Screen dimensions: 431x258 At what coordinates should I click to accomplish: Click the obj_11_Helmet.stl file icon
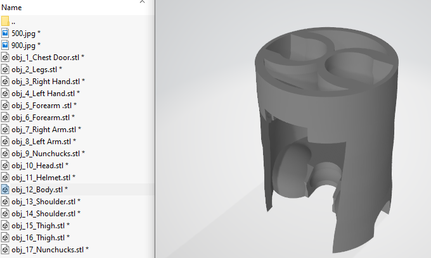(5, 178)
